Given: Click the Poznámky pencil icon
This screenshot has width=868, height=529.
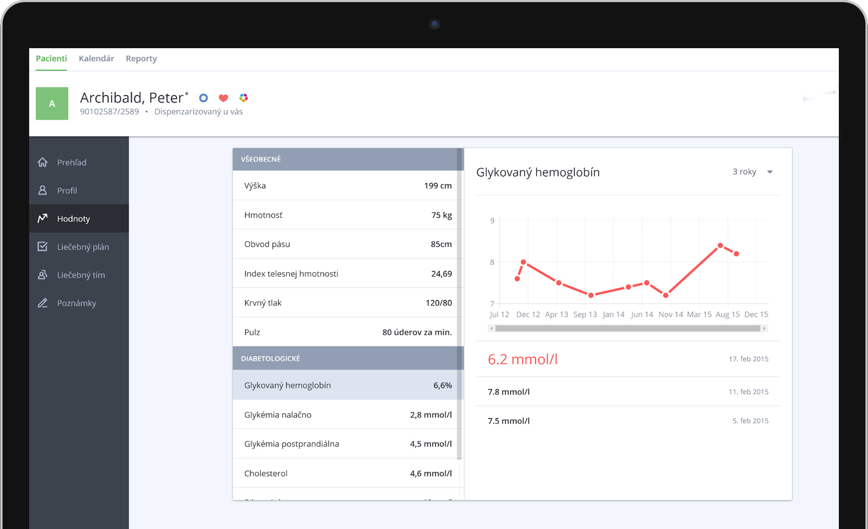Looking at the screenshot, I should coord(43,303).
